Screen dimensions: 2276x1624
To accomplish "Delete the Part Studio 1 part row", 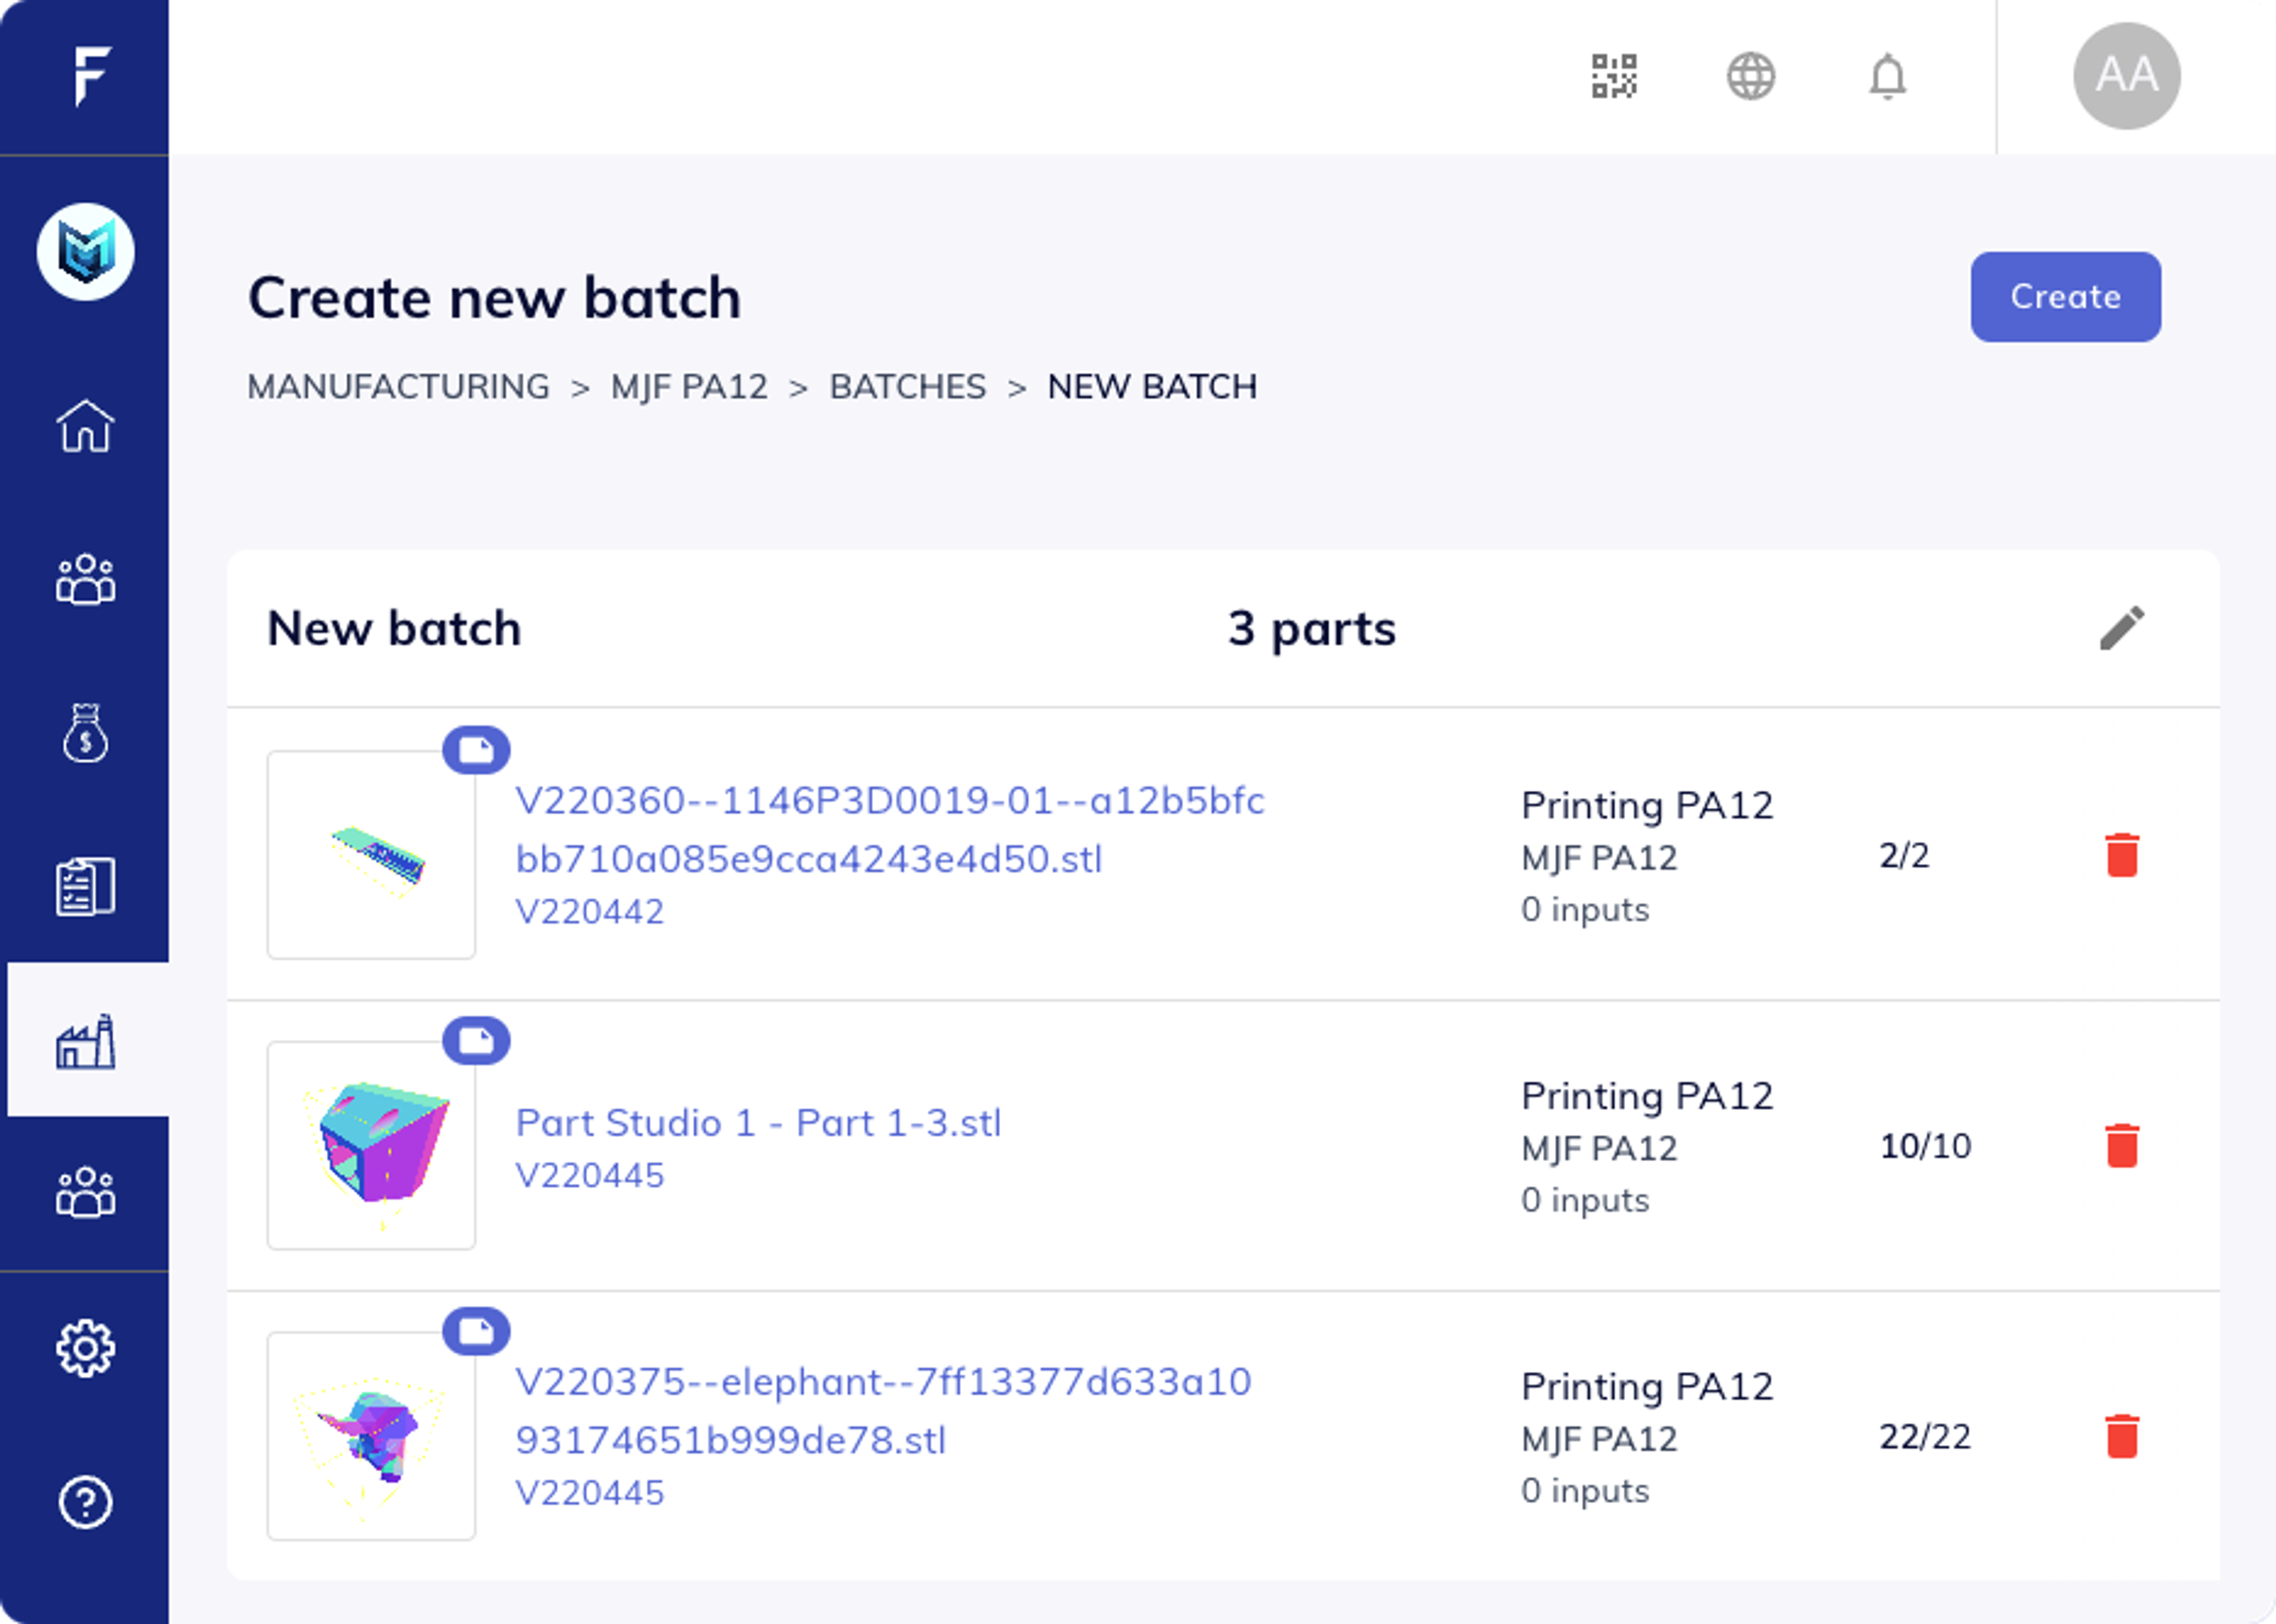I will [2121, 1146].
